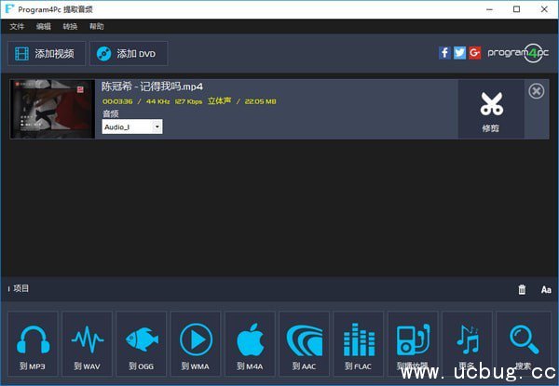This screenshot has height=386, width=559.
Task: Click the 添加 DVD button
Action: click(129, 54)
